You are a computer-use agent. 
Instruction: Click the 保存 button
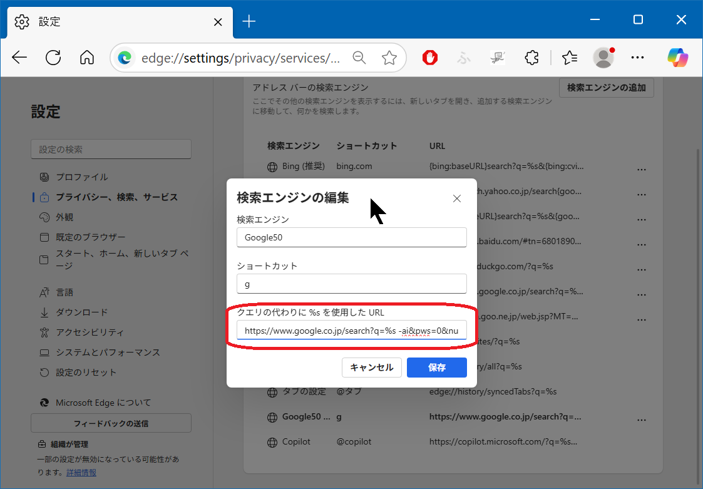point(436,368)
